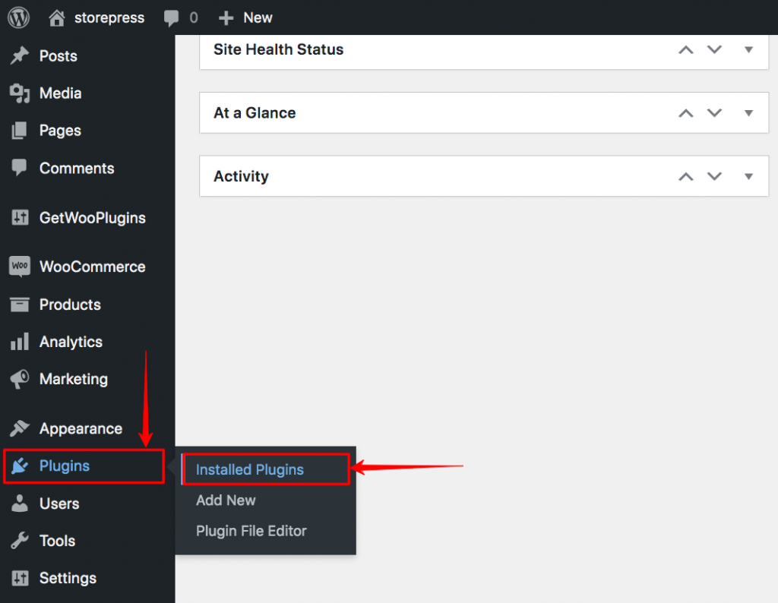Open the Appearance menu label
The width and height of the screenshot is (778, 603).
[81, 429]
